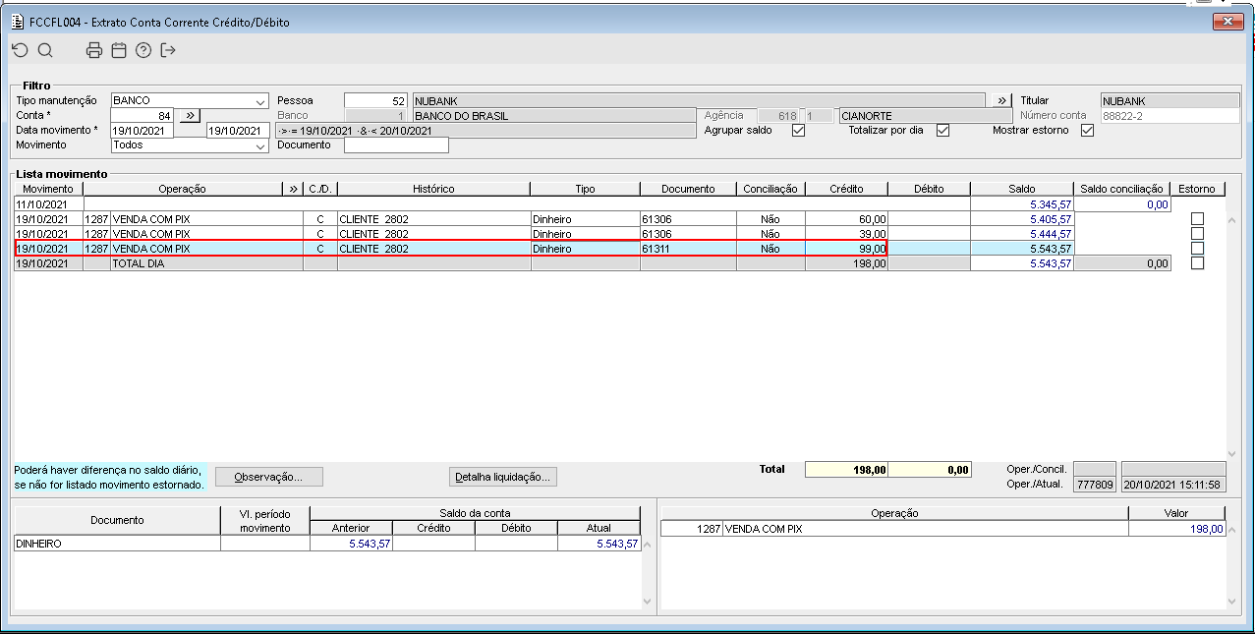Click the saldo value 5.444,57

(1050, 234)
